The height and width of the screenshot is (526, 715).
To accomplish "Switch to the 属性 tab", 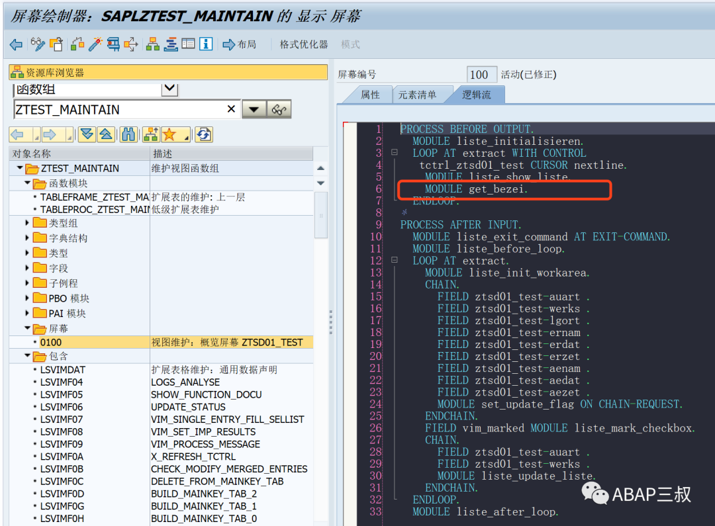I will pos(370,95).
